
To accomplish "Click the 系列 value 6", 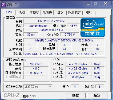I will 30,45.
